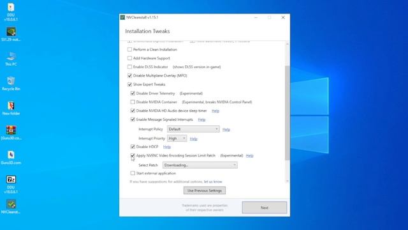The height and width of the screenshot is (230, 408).
Task: Enable DLSS Indicator checkbox
Action: point(129,67)
